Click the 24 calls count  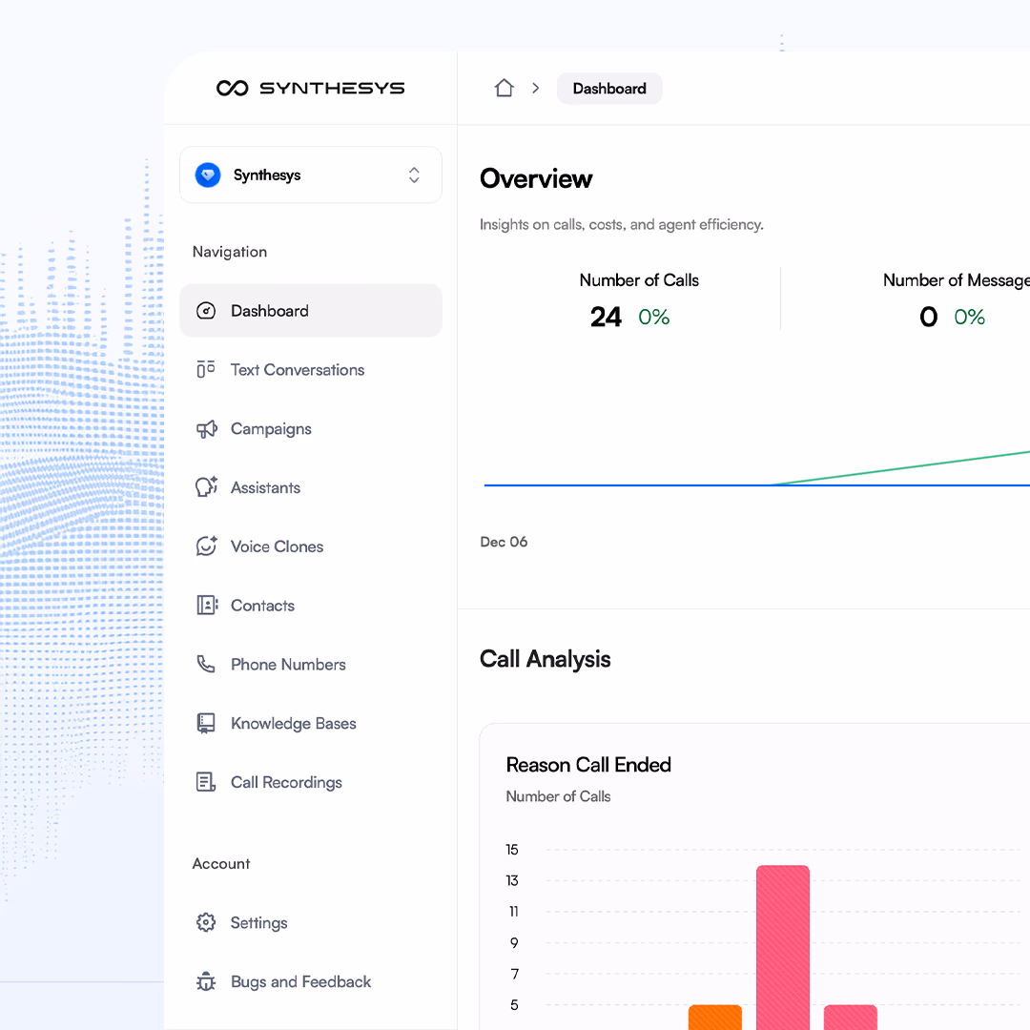point(605,318)
